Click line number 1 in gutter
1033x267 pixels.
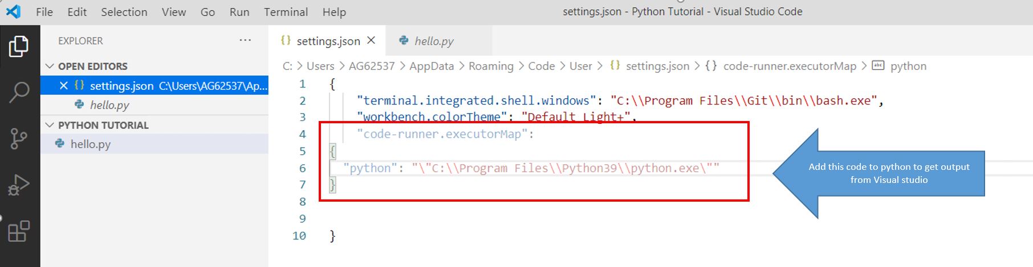[303, 84]
